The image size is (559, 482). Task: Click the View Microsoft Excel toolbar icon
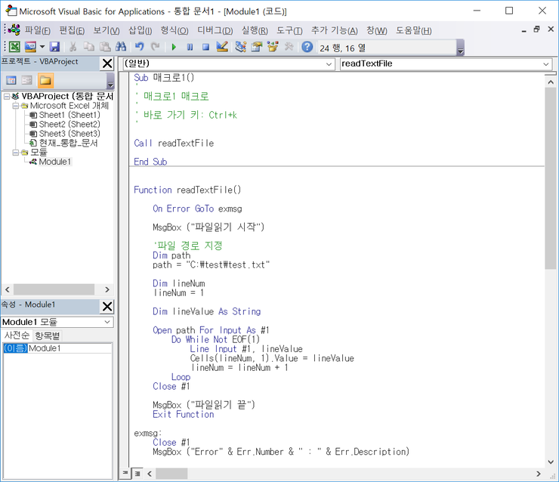click(x=14, y=47)
